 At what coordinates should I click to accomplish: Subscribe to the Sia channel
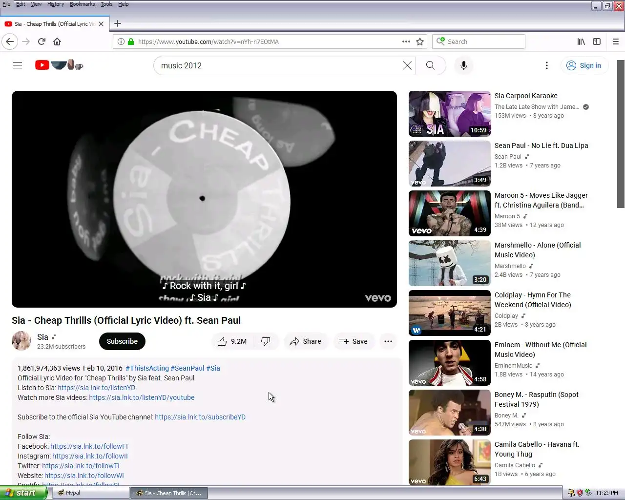tap(122, 341)
